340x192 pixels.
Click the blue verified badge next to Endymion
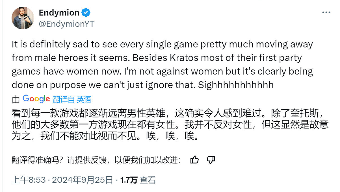[86, 12]
